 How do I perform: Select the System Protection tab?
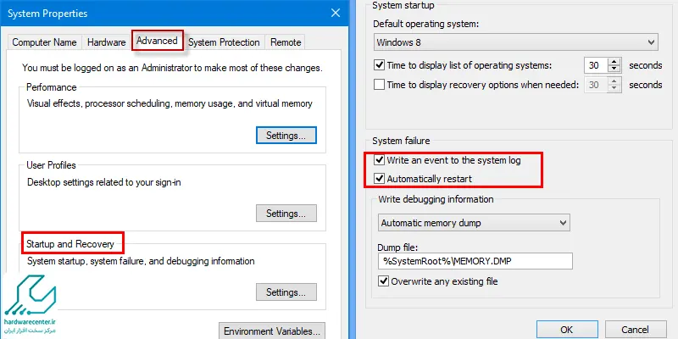point(224,42)
